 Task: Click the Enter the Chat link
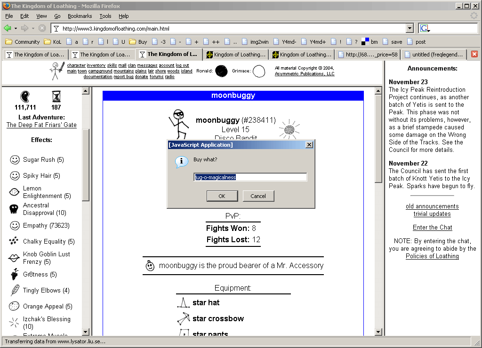tap(432, 227)
